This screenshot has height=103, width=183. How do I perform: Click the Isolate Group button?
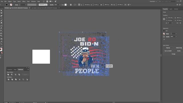[x=179, y=48]
